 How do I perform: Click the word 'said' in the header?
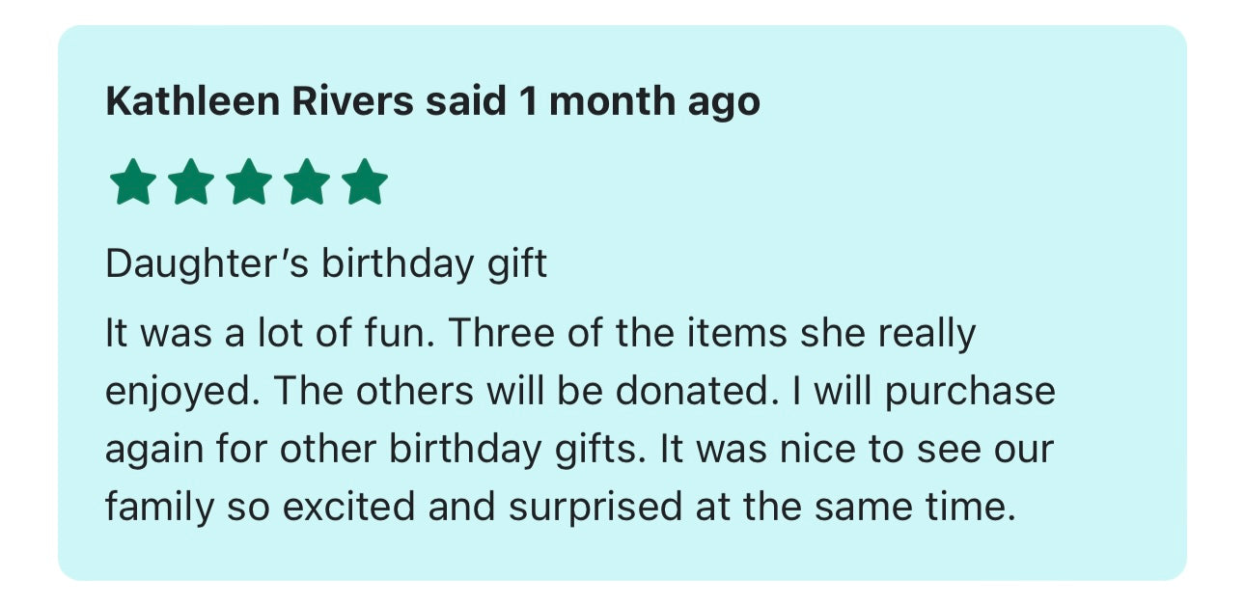[x=466, y=101]
